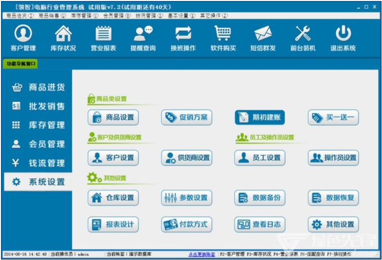Open the 前台装机 tools icon
382x260 pixels.
303,39
